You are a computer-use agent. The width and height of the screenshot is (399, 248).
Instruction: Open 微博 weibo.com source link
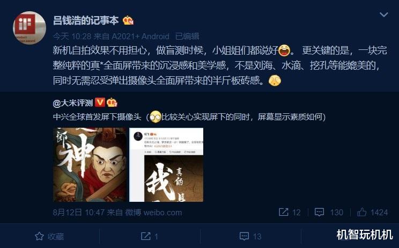[x=154, y=213]
